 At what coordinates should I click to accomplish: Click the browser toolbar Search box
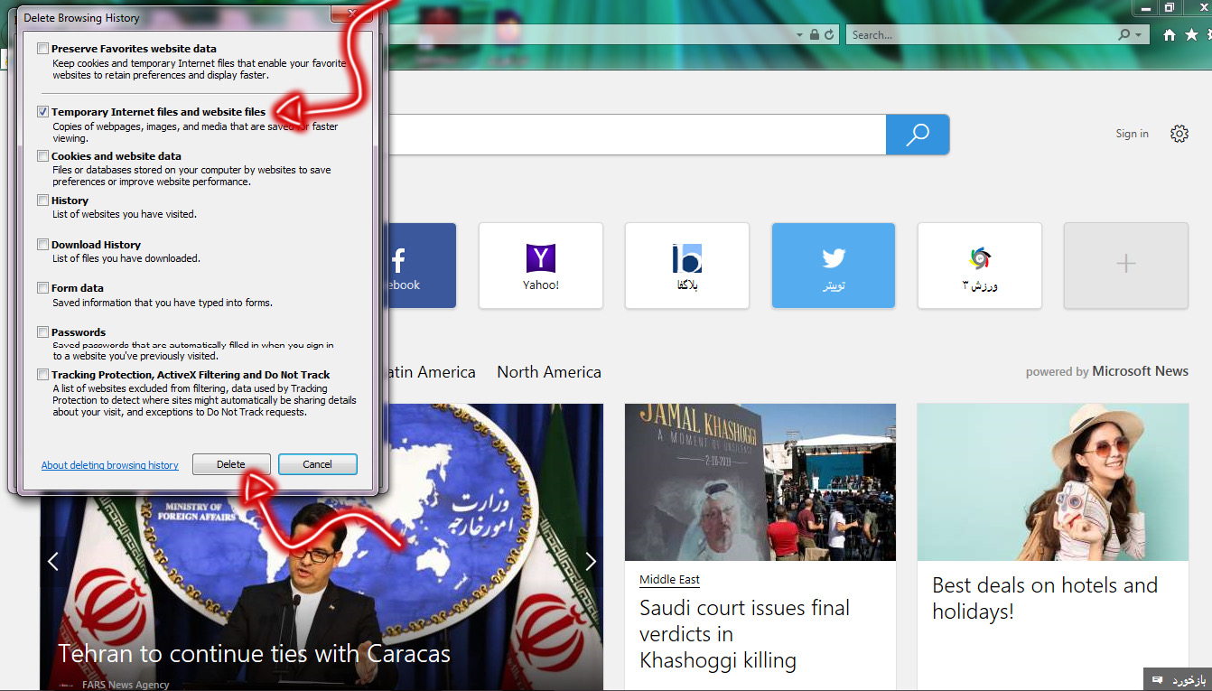(x=983, y=34)
